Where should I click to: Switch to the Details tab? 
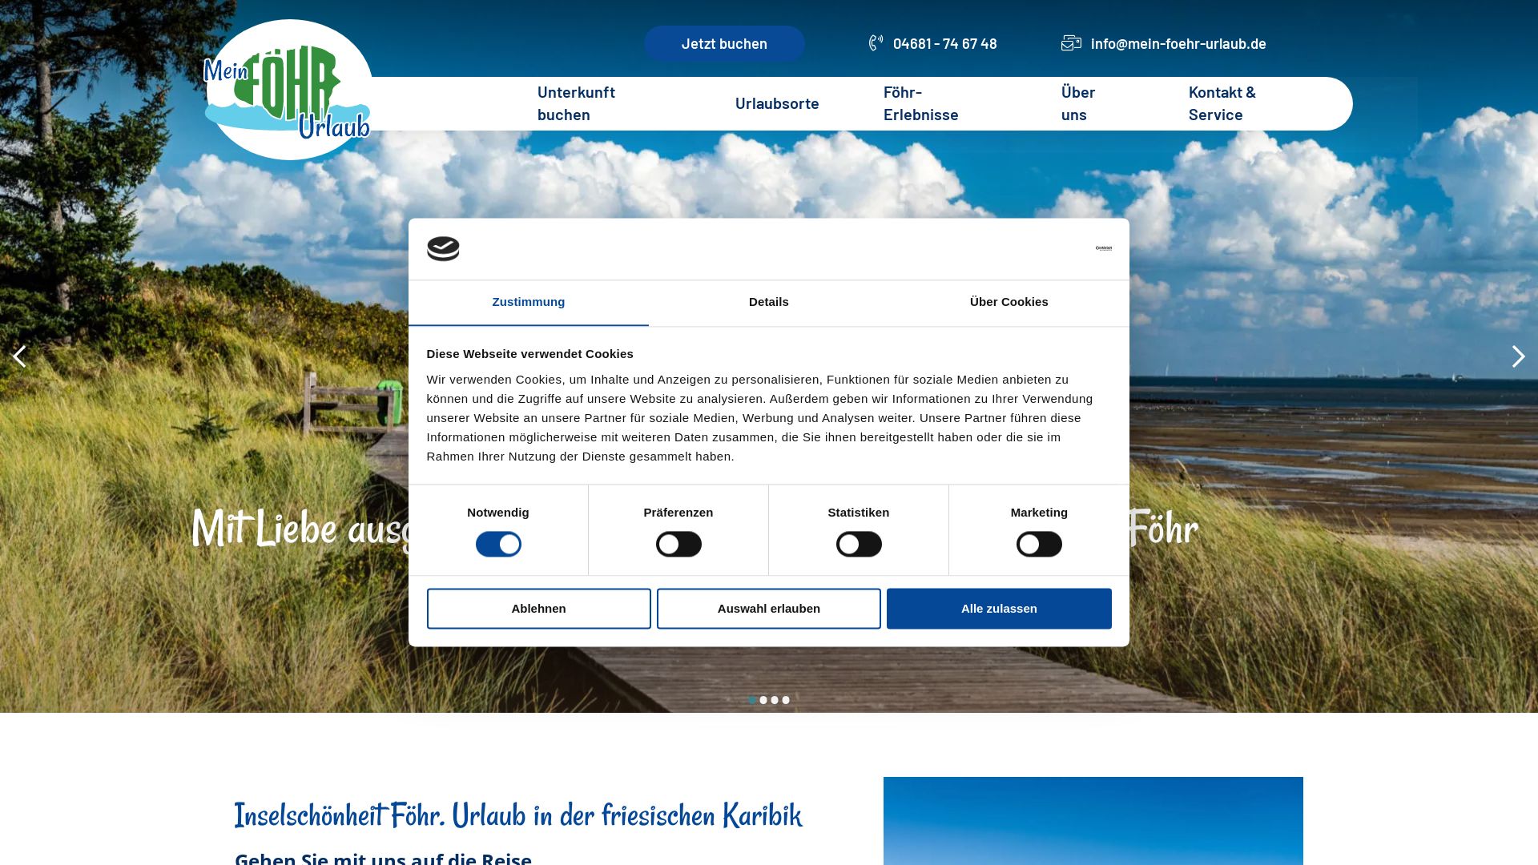pos(769,302)
